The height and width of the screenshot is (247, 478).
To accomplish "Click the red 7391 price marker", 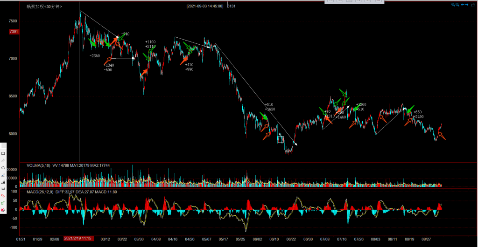I will point(14,32).
